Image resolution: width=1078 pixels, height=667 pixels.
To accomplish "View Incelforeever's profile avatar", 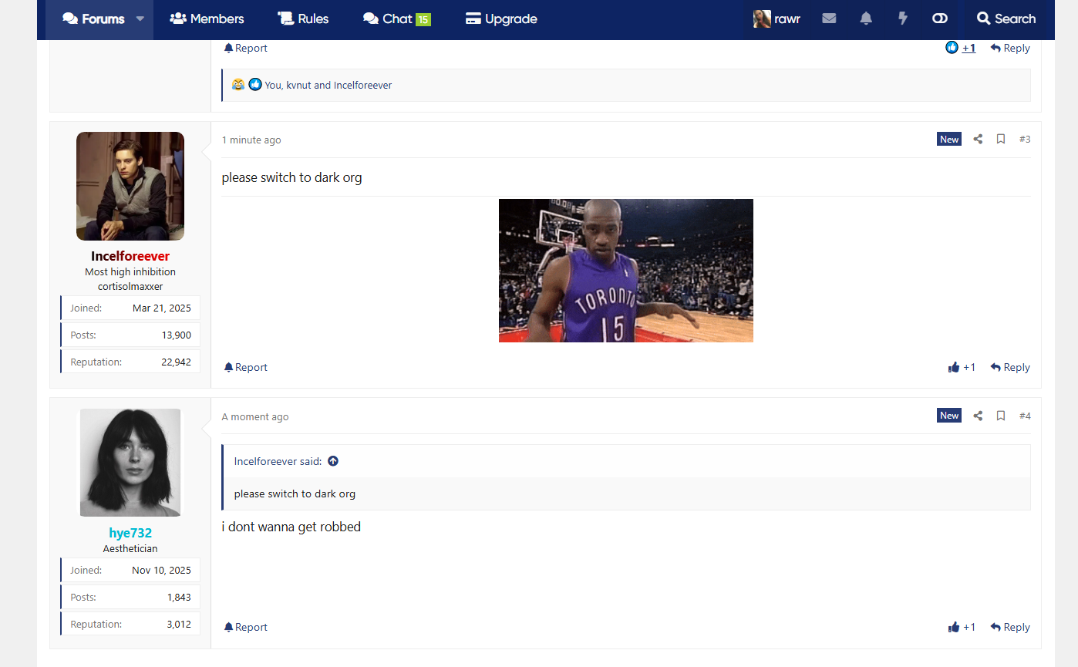I will pyautogui.click(x=130, y=186).
